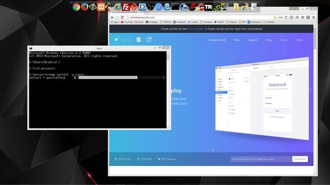Open Support in Ionic navigation
The height and width of the screenshot is (185, 330).
(253, 40)
